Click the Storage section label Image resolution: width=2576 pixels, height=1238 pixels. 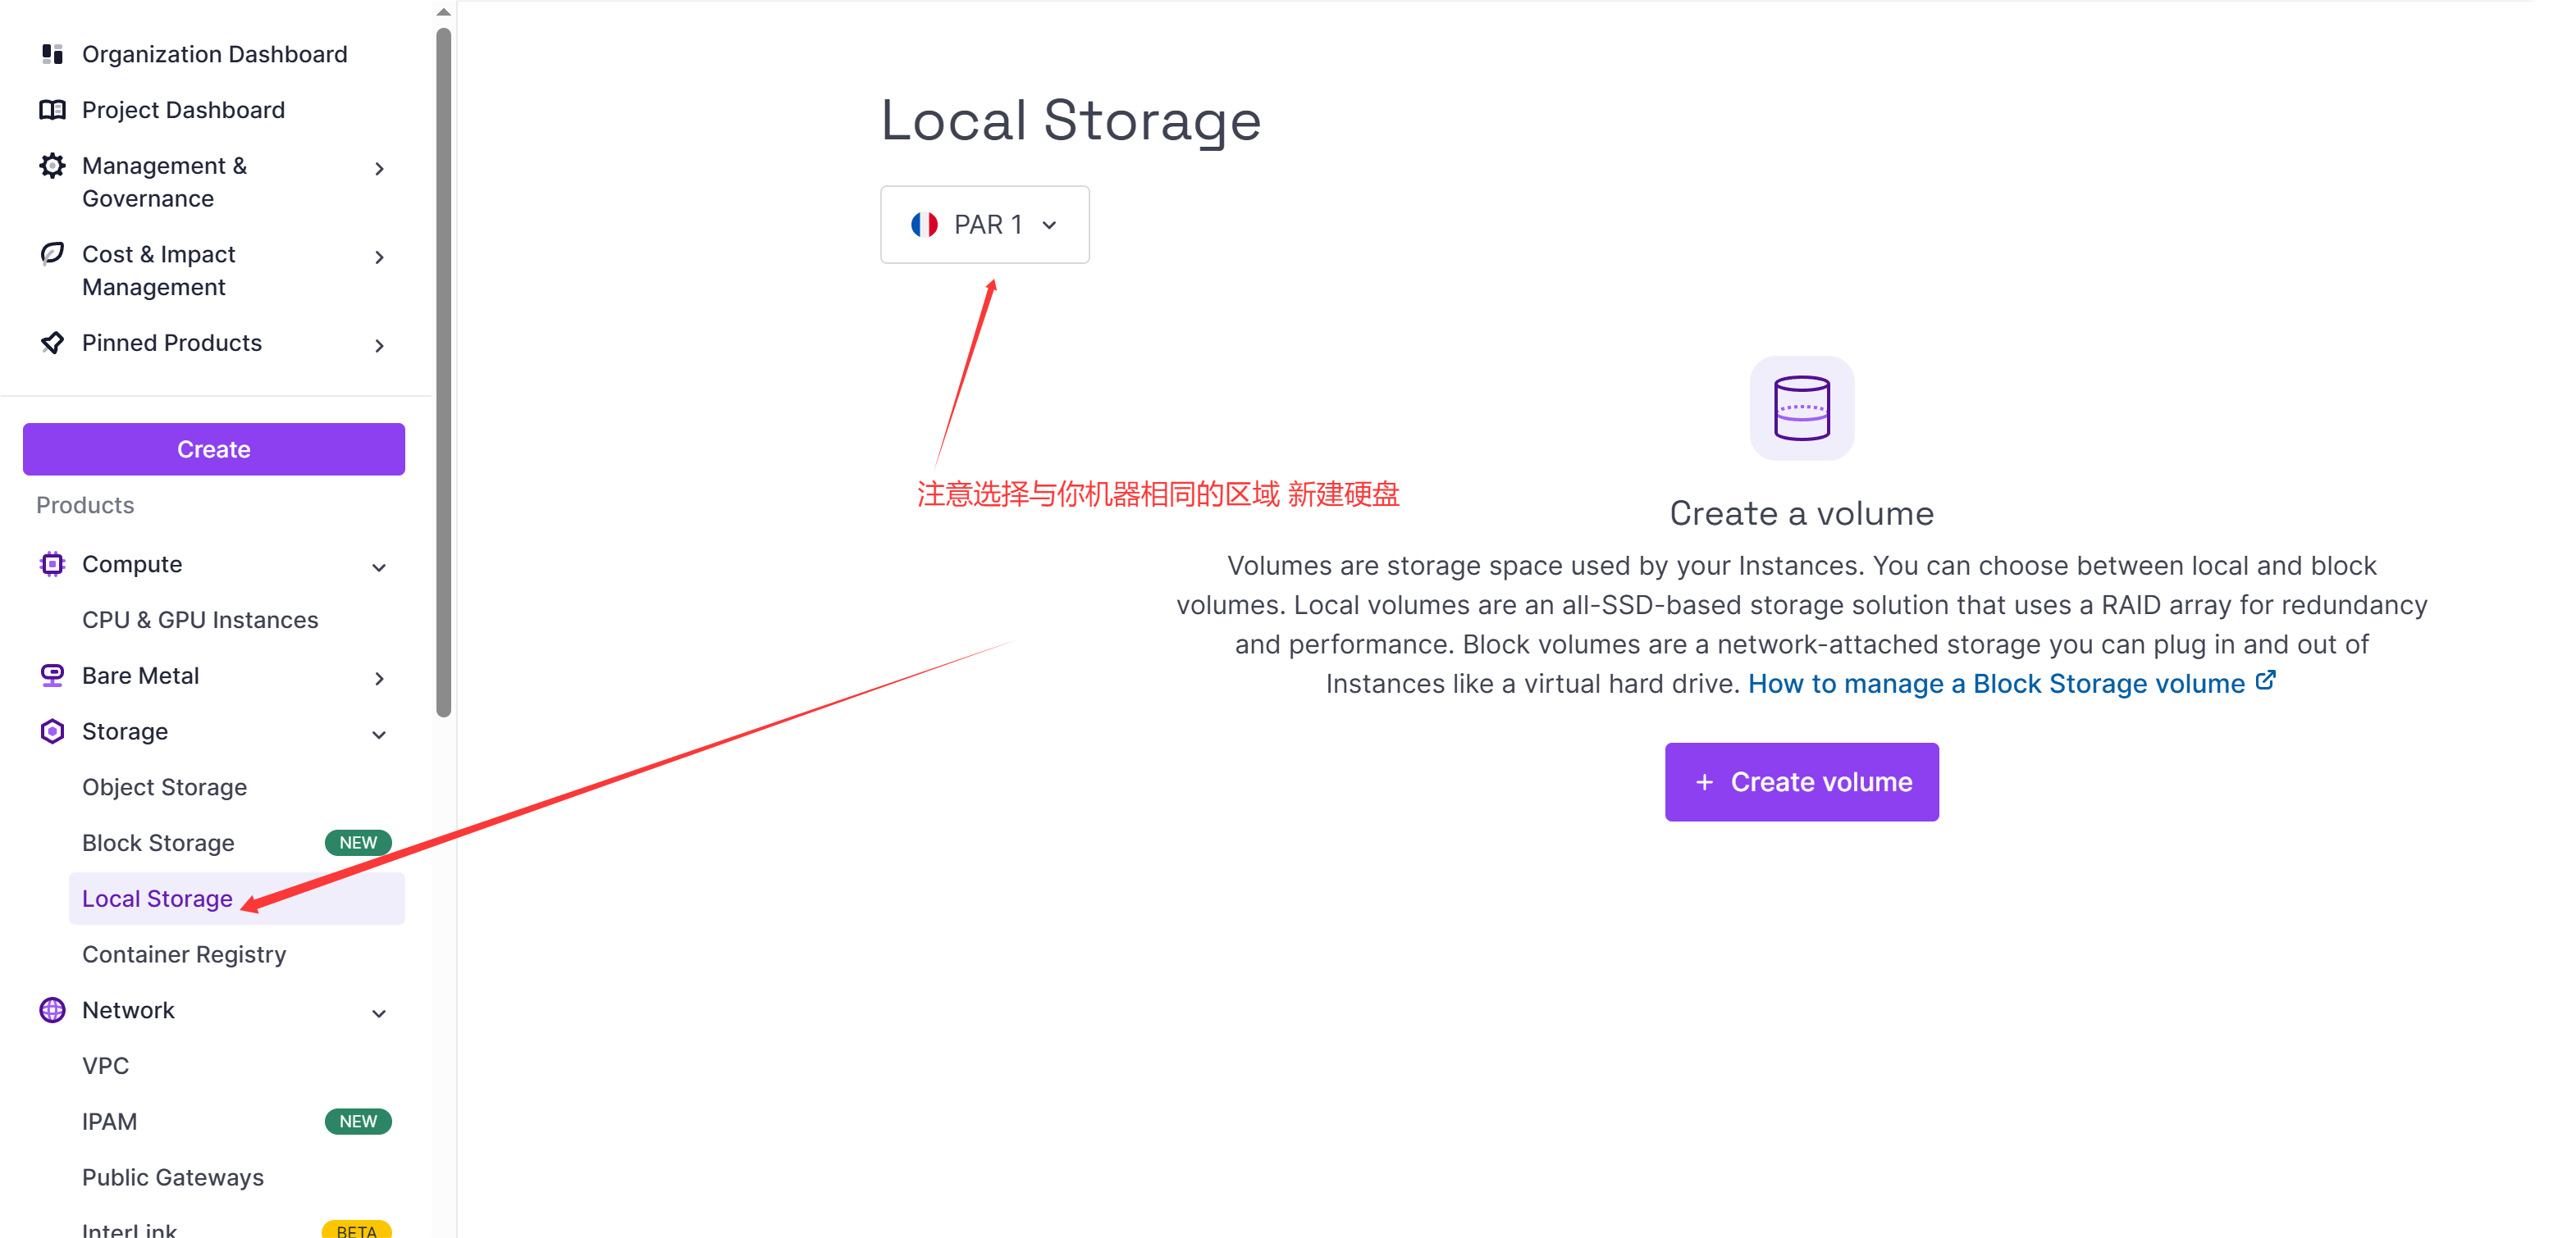[124, 731]
